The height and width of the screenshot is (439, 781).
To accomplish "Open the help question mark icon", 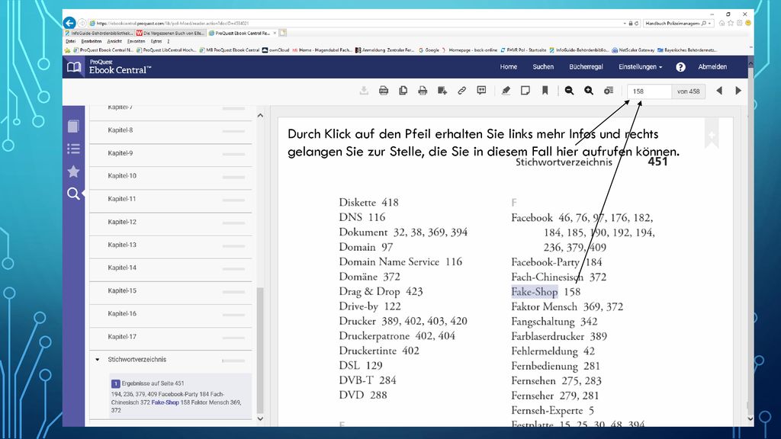I will coord(680,67).
